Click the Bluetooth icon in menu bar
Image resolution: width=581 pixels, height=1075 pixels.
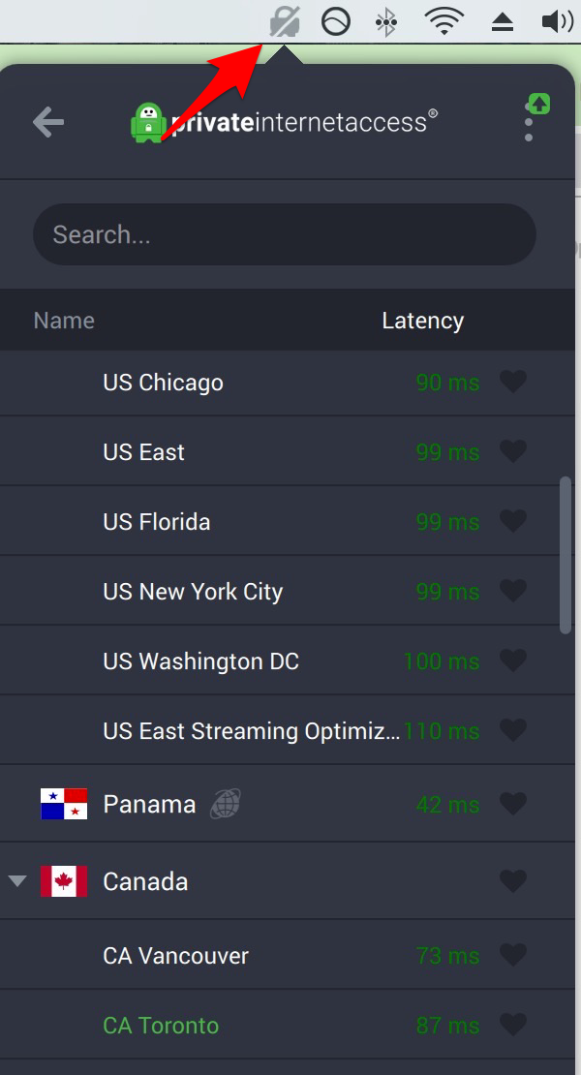coord(386,22)
